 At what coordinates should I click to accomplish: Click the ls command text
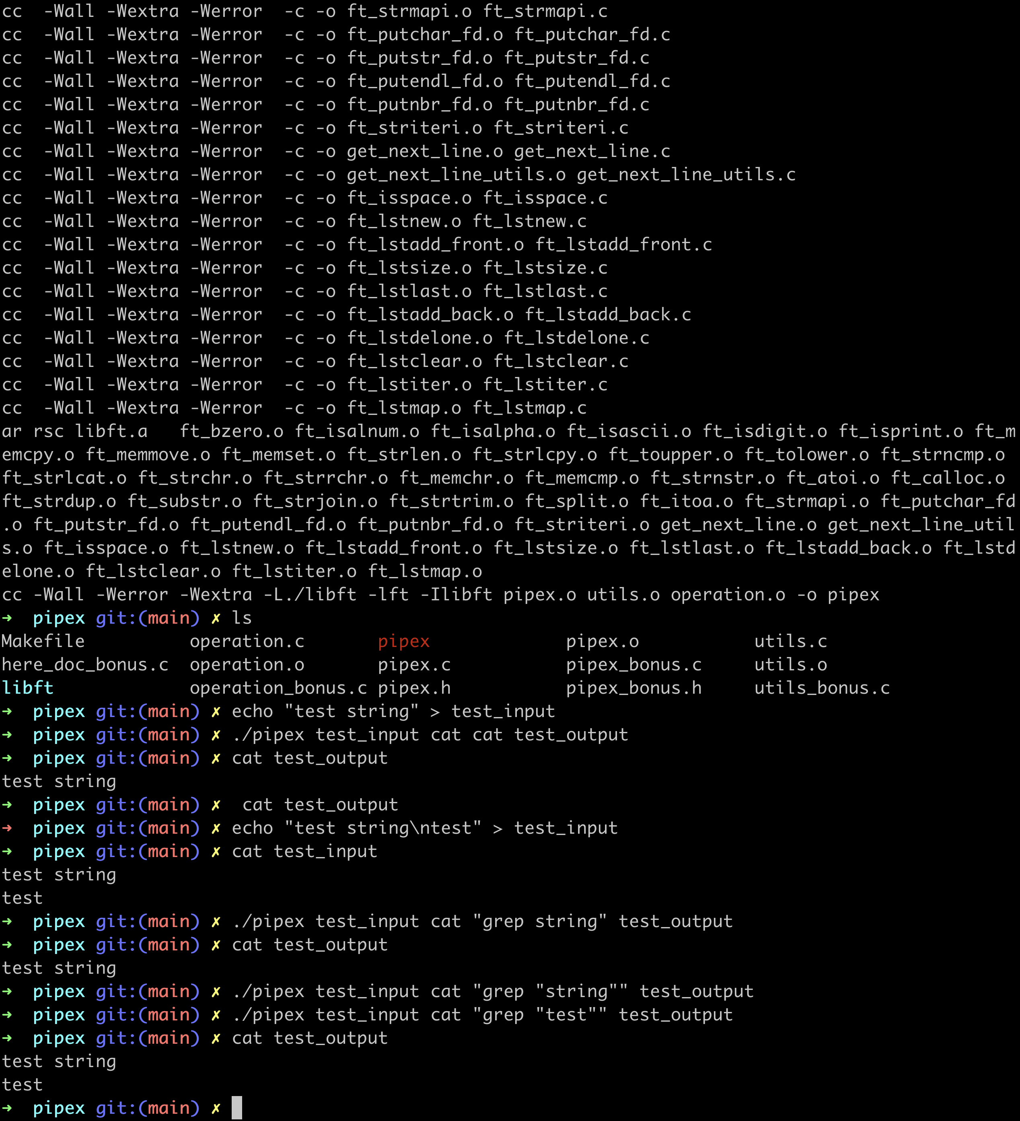[x=242, y=618]
